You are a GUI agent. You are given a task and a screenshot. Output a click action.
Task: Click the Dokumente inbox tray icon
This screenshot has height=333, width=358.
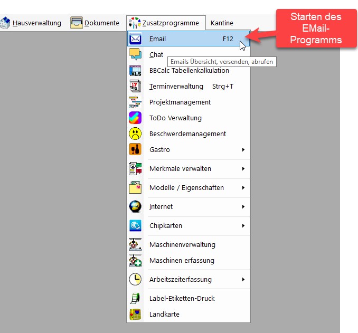(77, 23)
